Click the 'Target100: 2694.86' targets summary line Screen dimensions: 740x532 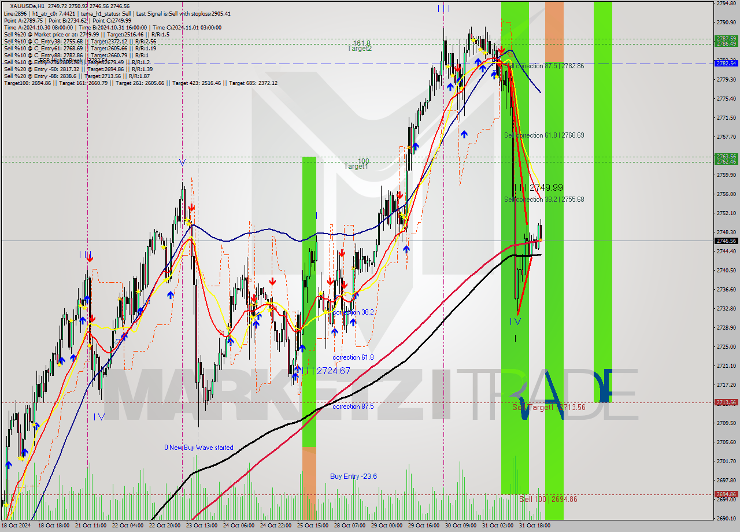coord(140,83)
